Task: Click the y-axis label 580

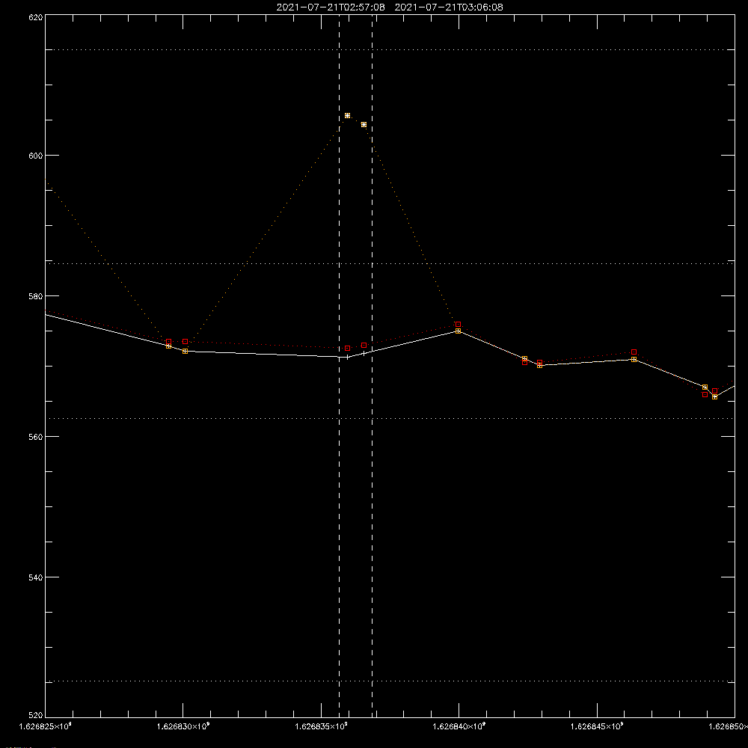Action: 37,296
